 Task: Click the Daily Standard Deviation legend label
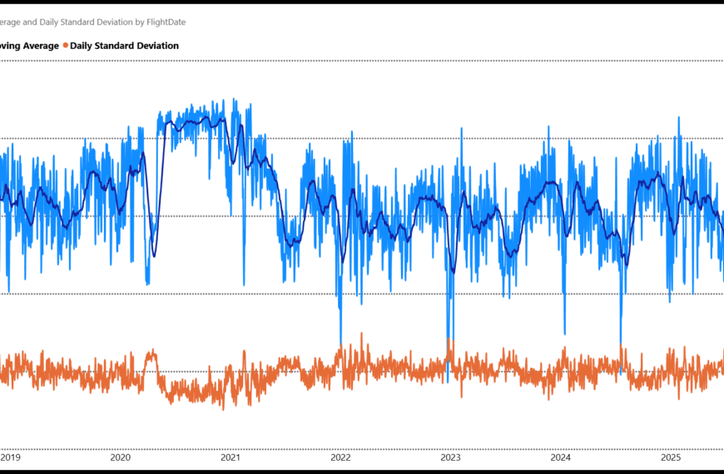click(x=124, y=46)
